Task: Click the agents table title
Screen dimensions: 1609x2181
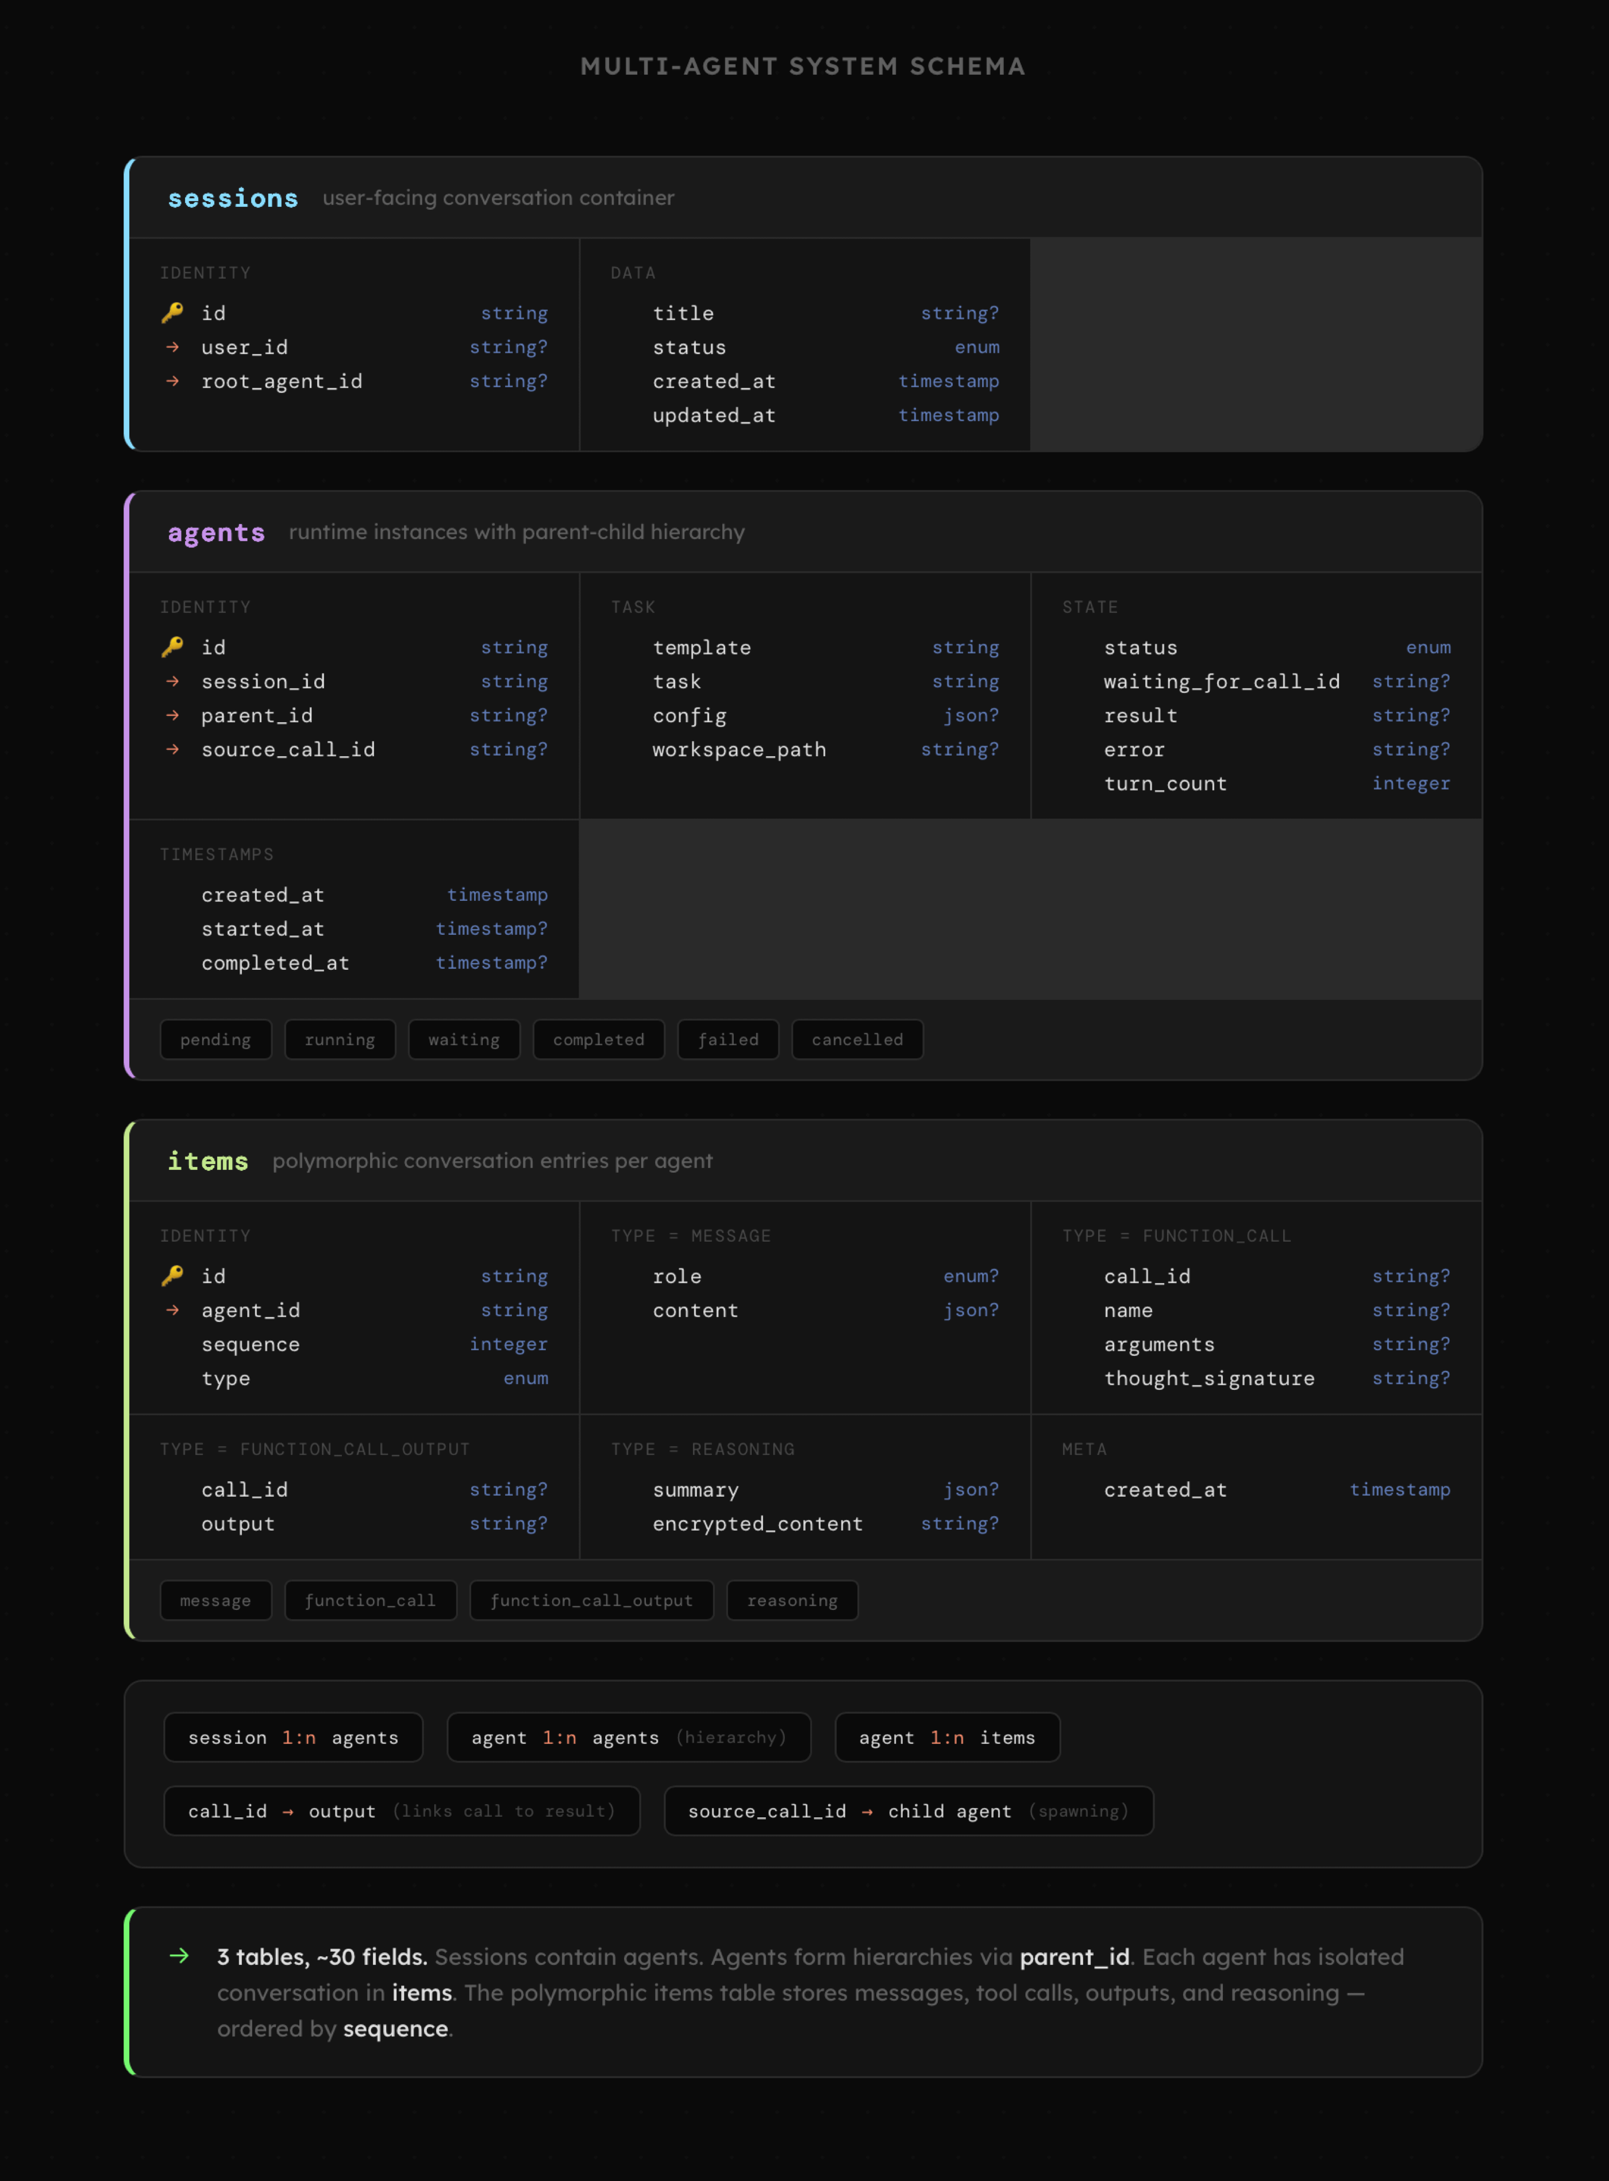Action: pos(216,533)
